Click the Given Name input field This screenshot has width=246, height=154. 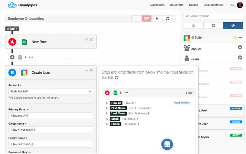click(x=51, y=130)
